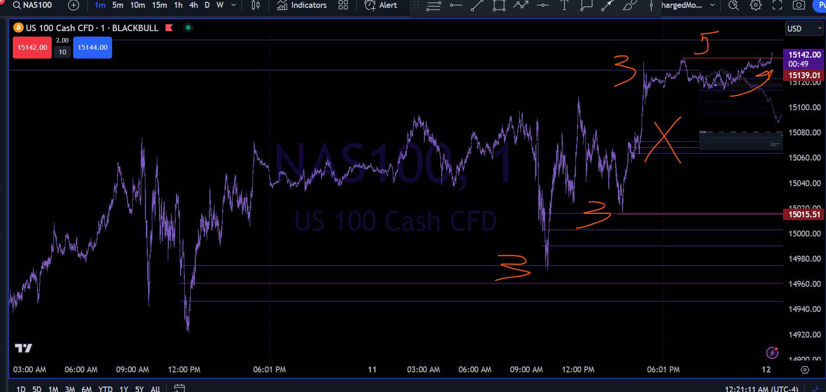The height and width of the screenshot is (392, 826).
Task: Select the Trend Line drawing tool
Action: (477, 5)
